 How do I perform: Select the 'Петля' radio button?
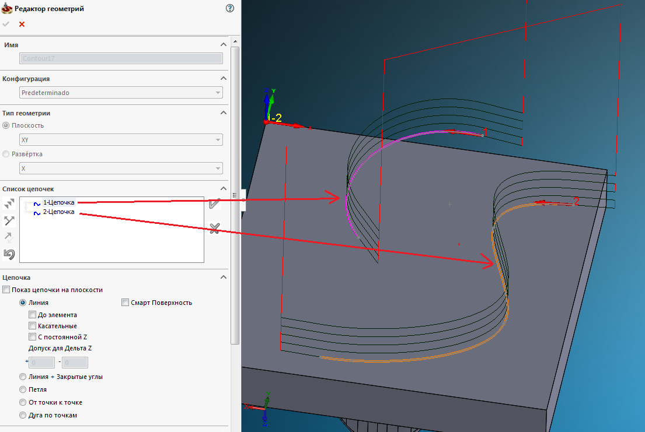(x=23, y=389)
